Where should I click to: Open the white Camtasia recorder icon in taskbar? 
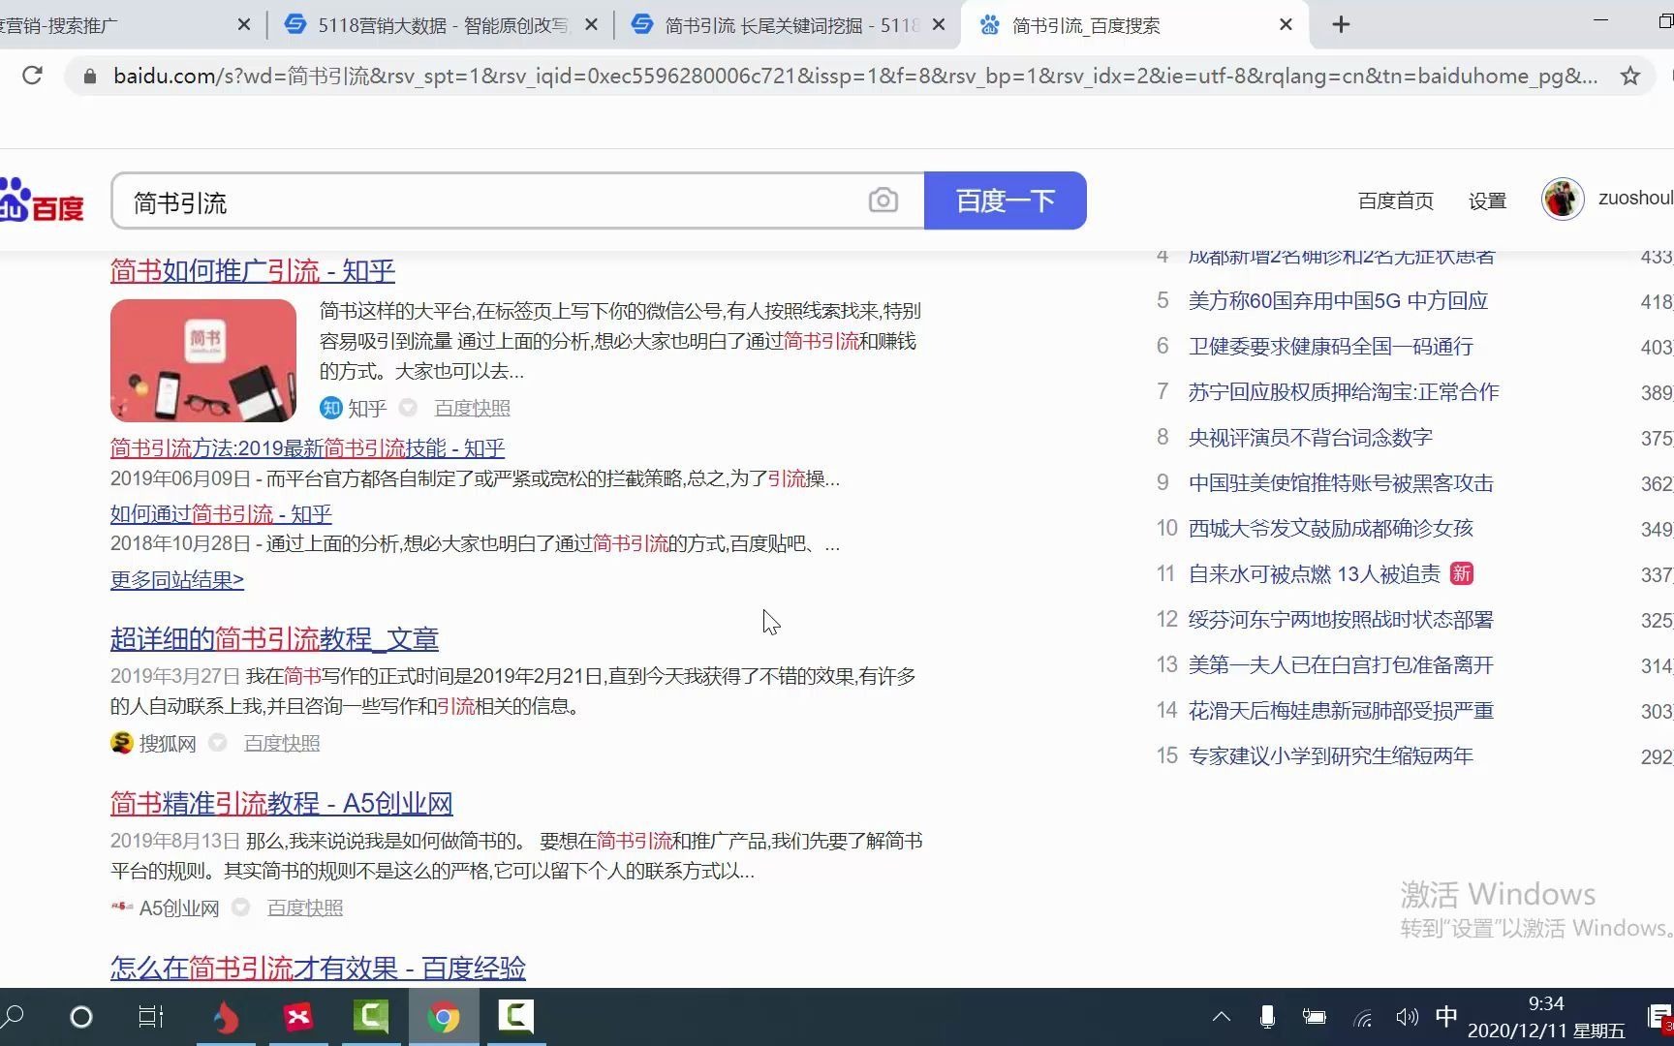pyautogui.click(x=515, y=1017)
